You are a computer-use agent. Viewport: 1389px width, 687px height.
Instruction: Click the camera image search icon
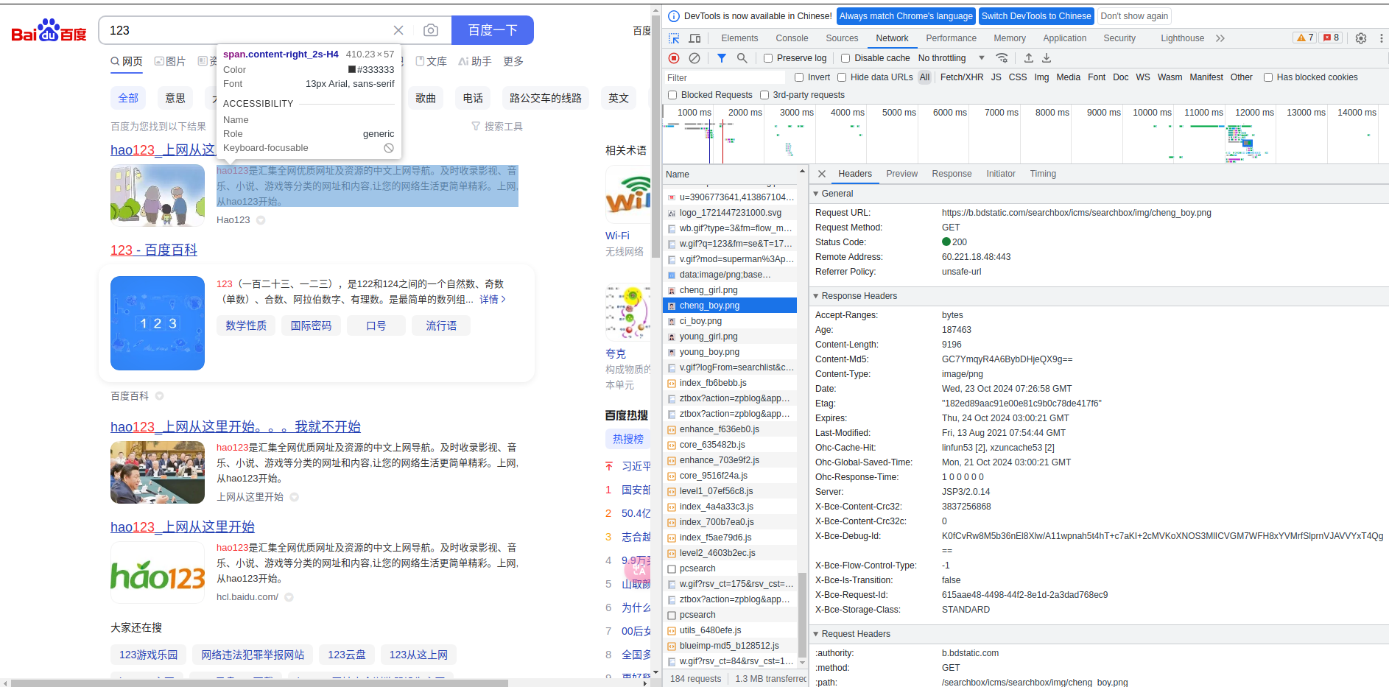pyautogui.click(x=431, y=30)
